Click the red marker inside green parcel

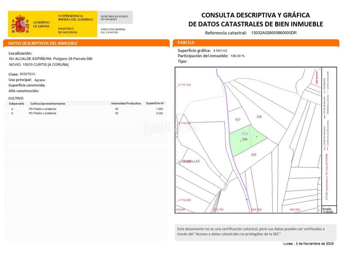[256, 137]
